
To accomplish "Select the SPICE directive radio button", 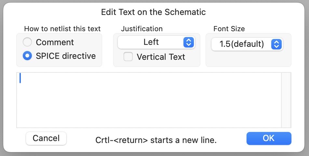I will (27, 56).
